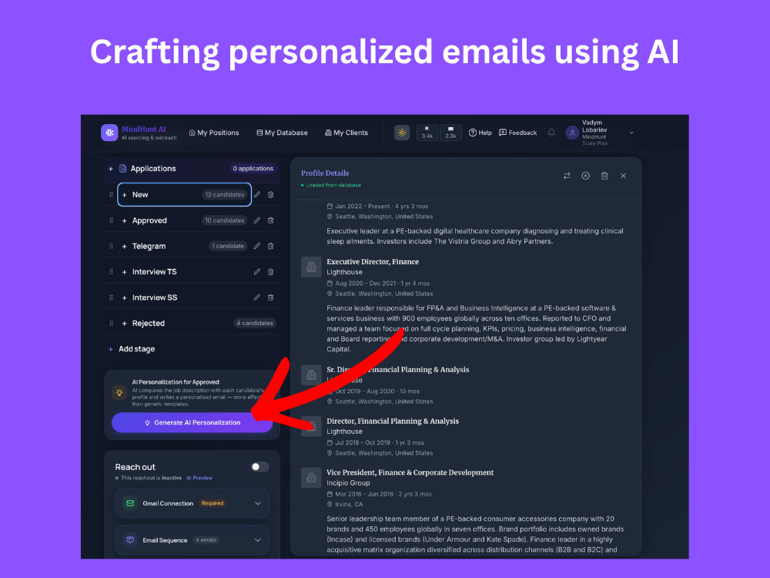This screenshot has height=578, width=770.
Task: Expand the Telegram stage
Action: tap(124, 247)
